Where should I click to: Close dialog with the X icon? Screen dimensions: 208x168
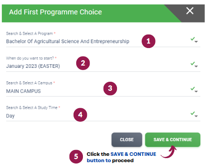[x=190, y=11]
